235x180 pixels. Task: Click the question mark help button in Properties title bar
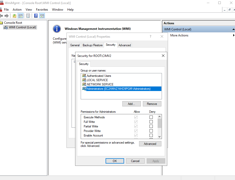tap(150, 36)
